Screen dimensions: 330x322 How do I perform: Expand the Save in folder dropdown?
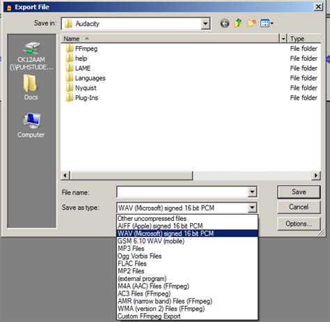click(205, 24)
